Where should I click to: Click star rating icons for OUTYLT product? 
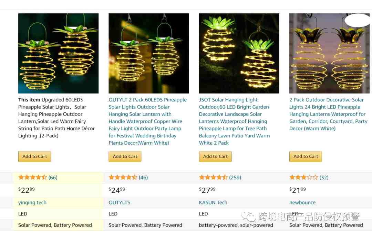pos(123,177)
